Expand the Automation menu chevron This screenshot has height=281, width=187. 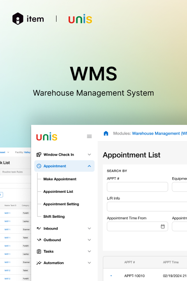(89, 263)
